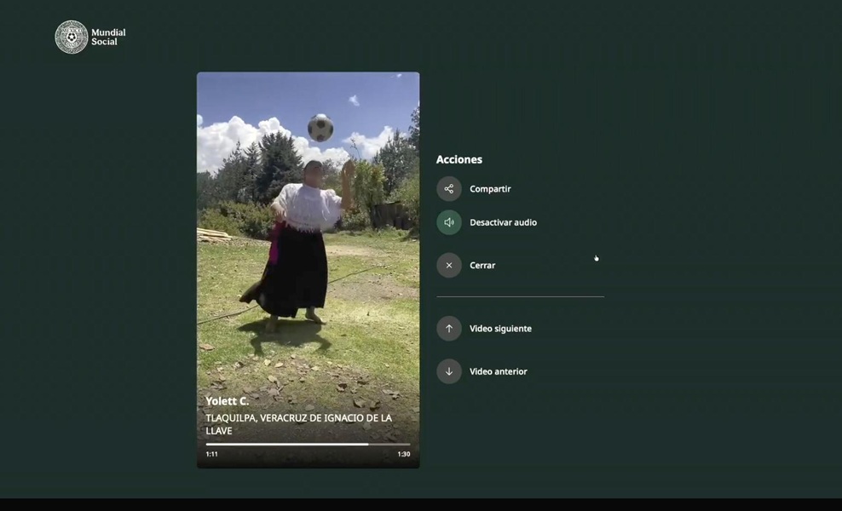This screenshot has height=511, width=842.
Task: Click the soccer ball in the video
Action: pos(320,128)
